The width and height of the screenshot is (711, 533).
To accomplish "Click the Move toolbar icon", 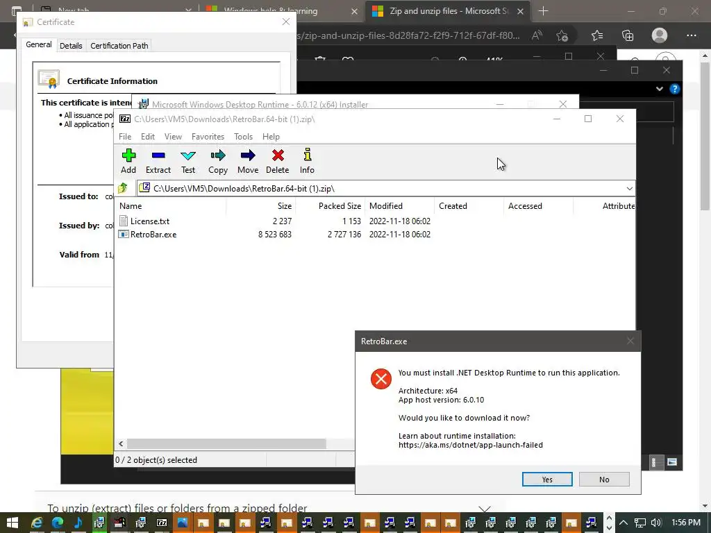I will [x=248, y=161].
